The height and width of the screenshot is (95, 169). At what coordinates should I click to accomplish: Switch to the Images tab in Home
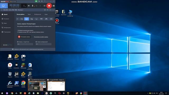37,14
